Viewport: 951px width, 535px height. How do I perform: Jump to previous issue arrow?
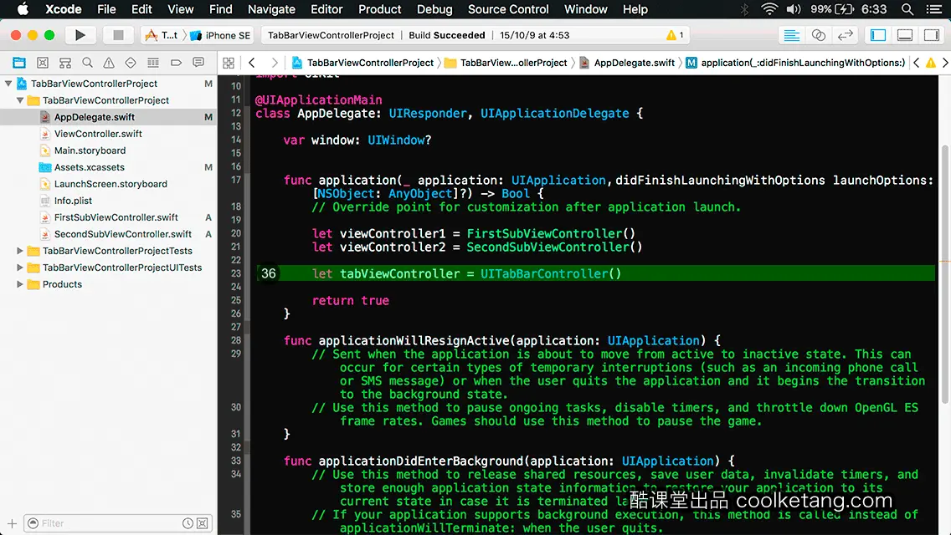click(x=917, y=63)
